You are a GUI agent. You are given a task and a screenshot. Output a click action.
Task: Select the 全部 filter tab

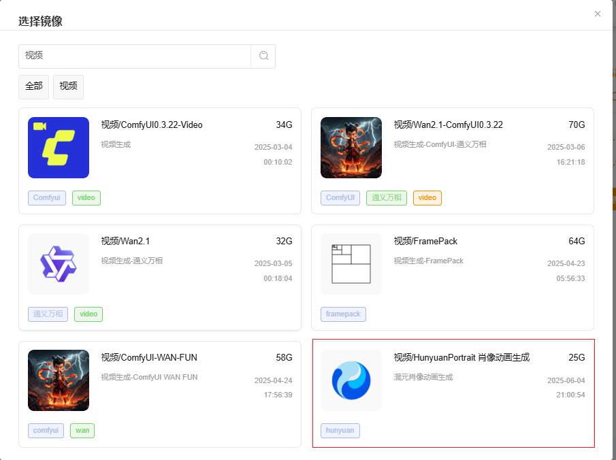point(34,86)
